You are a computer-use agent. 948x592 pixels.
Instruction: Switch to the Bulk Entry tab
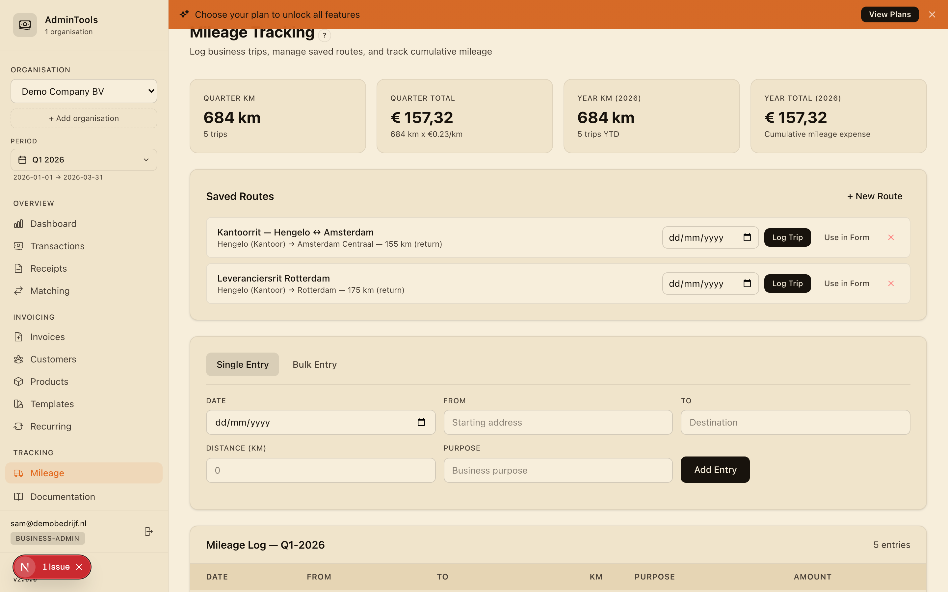click(x=315, y=364)
